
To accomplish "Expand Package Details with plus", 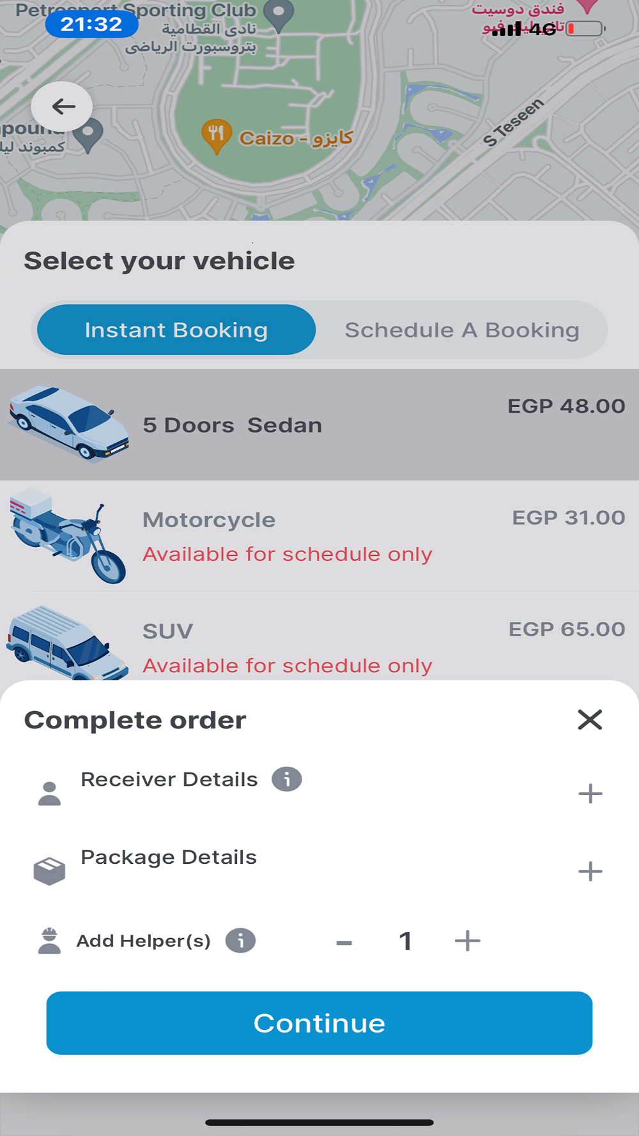I will click(590, 871).
